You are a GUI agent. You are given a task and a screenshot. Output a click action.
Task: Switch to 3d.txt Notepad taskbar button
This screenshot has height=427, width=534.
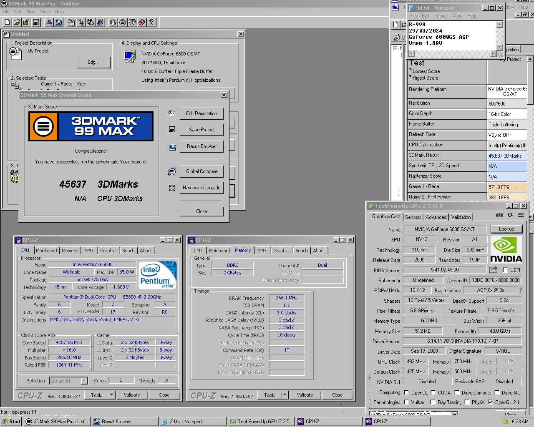[x=193, y=422]
